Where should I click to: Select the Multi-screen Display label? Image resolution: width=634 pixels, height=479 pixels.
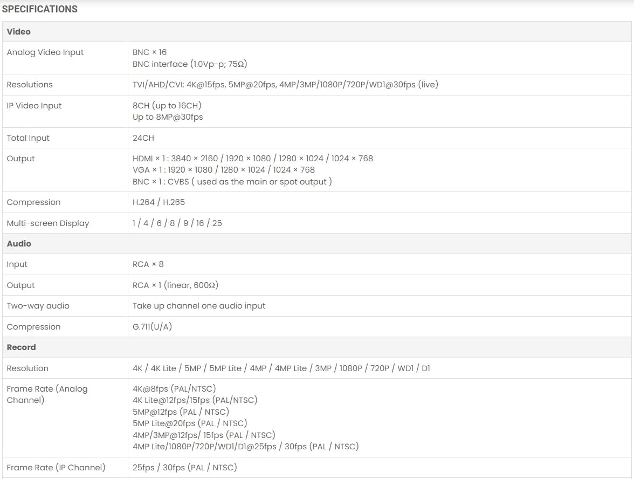48,223
